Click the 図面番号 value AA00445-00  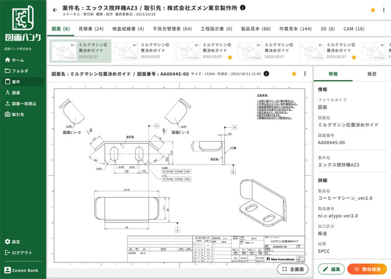331,142
